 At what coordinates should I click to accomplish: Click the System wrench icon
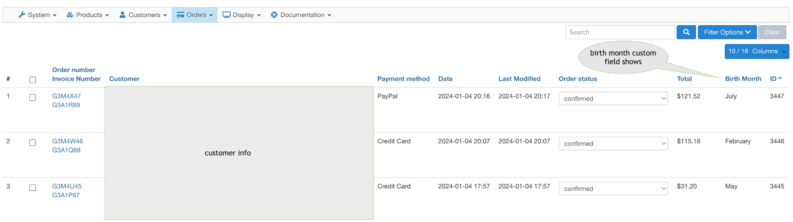(22, 15)
